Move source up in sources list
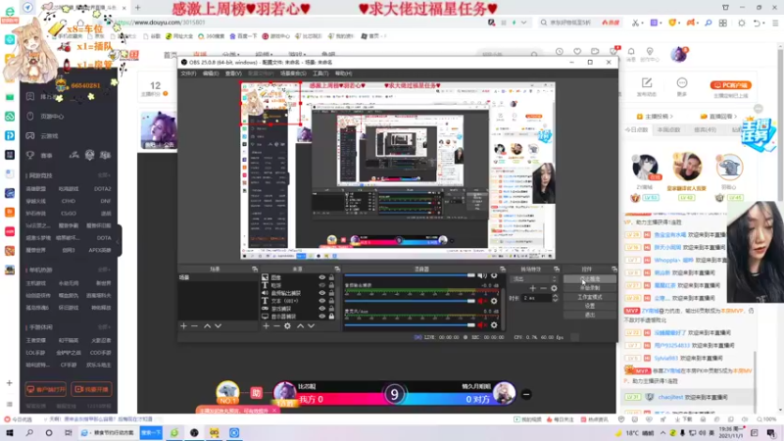The height and width of the screenshot is (441, 784). pyautogui.click(x=300, y=326)
